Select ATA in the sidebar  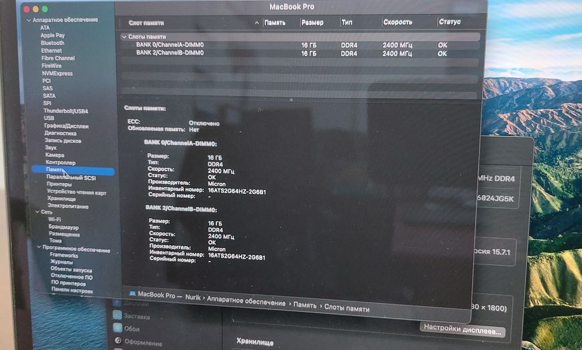pyautogui.click(x=45, y=28)
